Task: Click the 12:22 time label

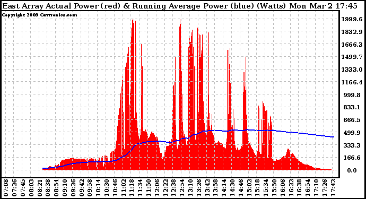Action: (165, 188)
